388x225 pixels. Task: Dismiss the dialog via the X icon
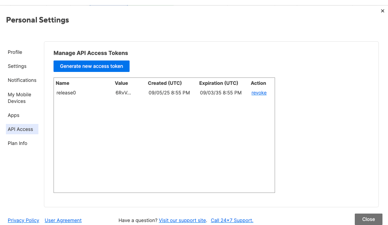(x=382, y=11)
